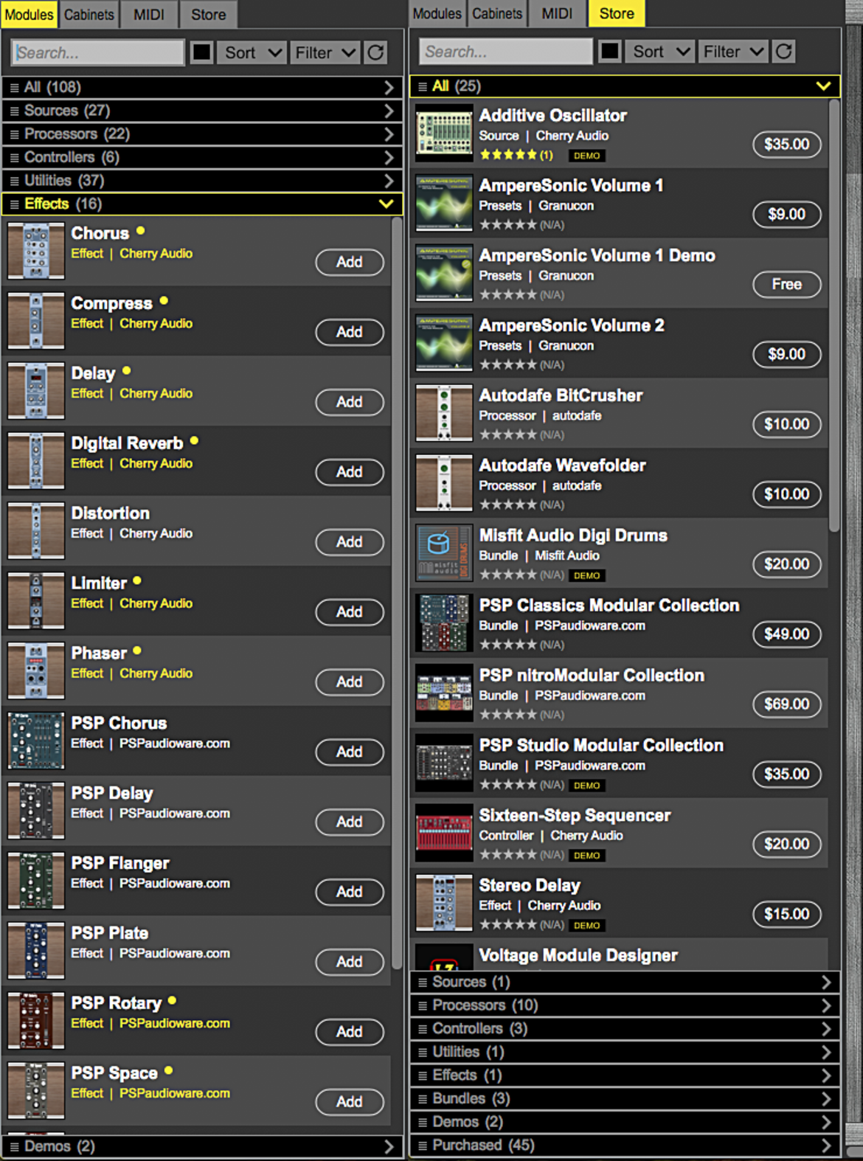Click the Misfit Audio Digi Drums icon
The image size is (863, 1161).
(444, 554)
